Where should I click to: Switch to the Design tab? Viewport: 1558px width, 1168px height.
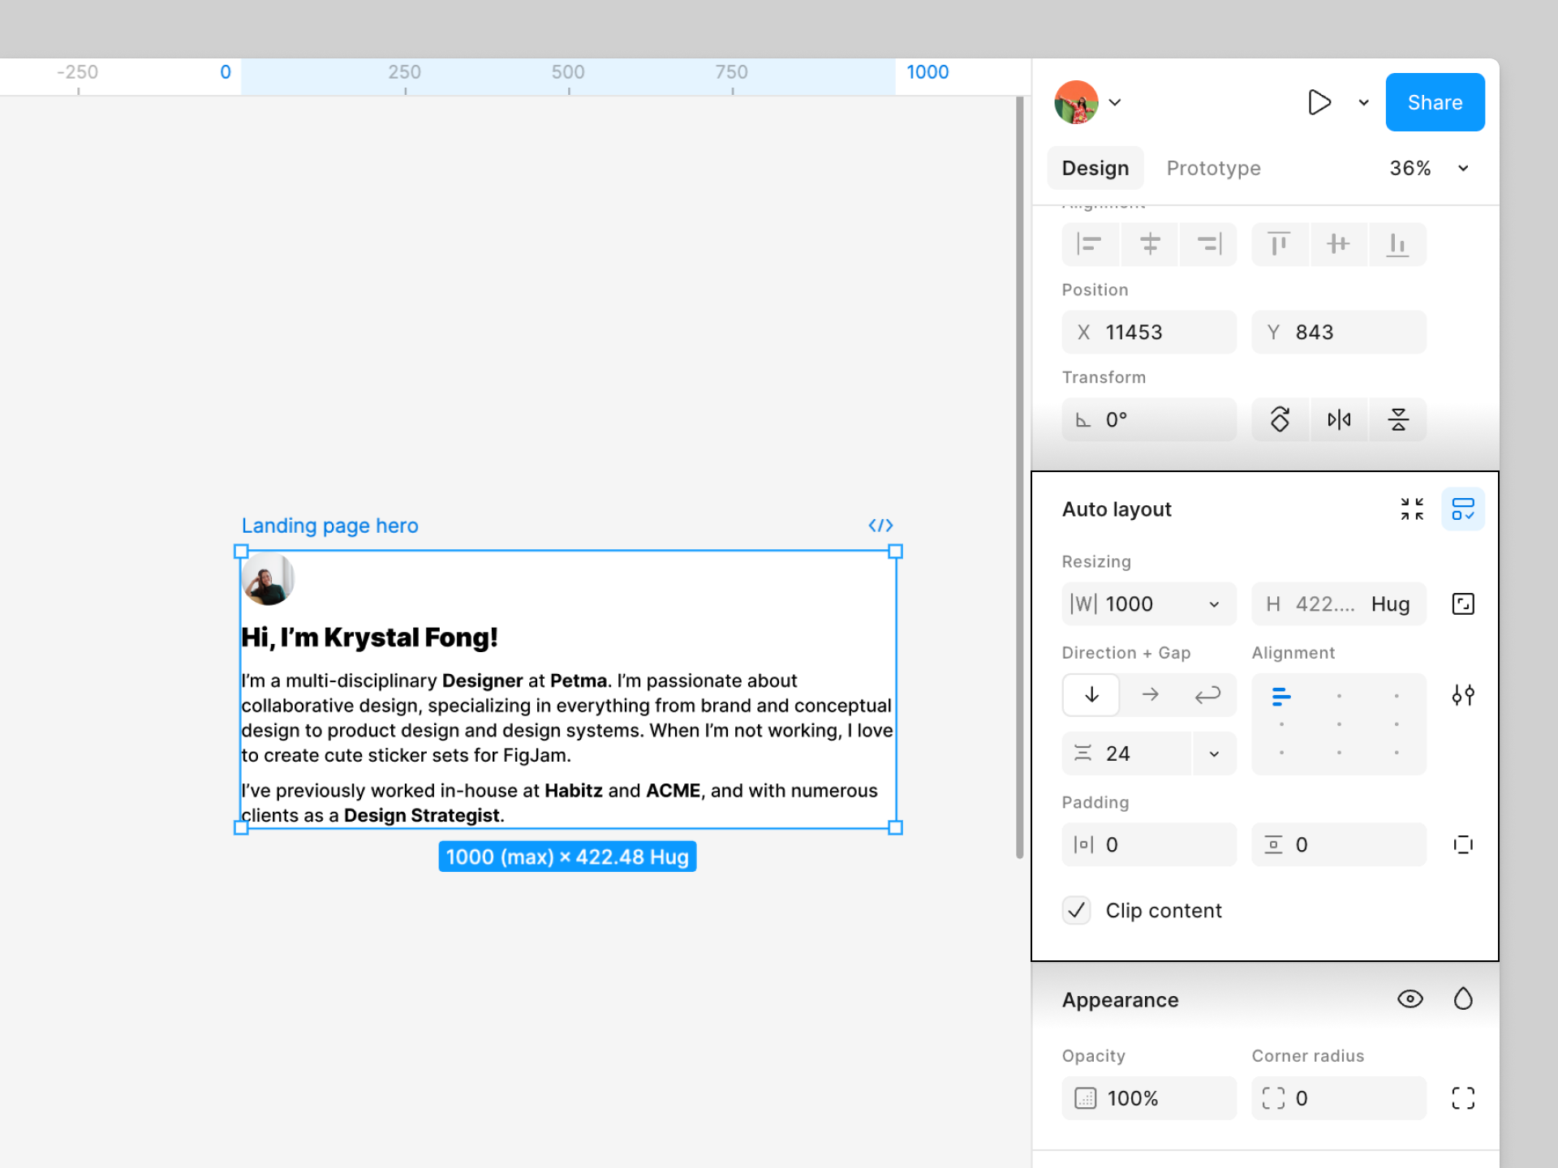tap(1095, 168)
